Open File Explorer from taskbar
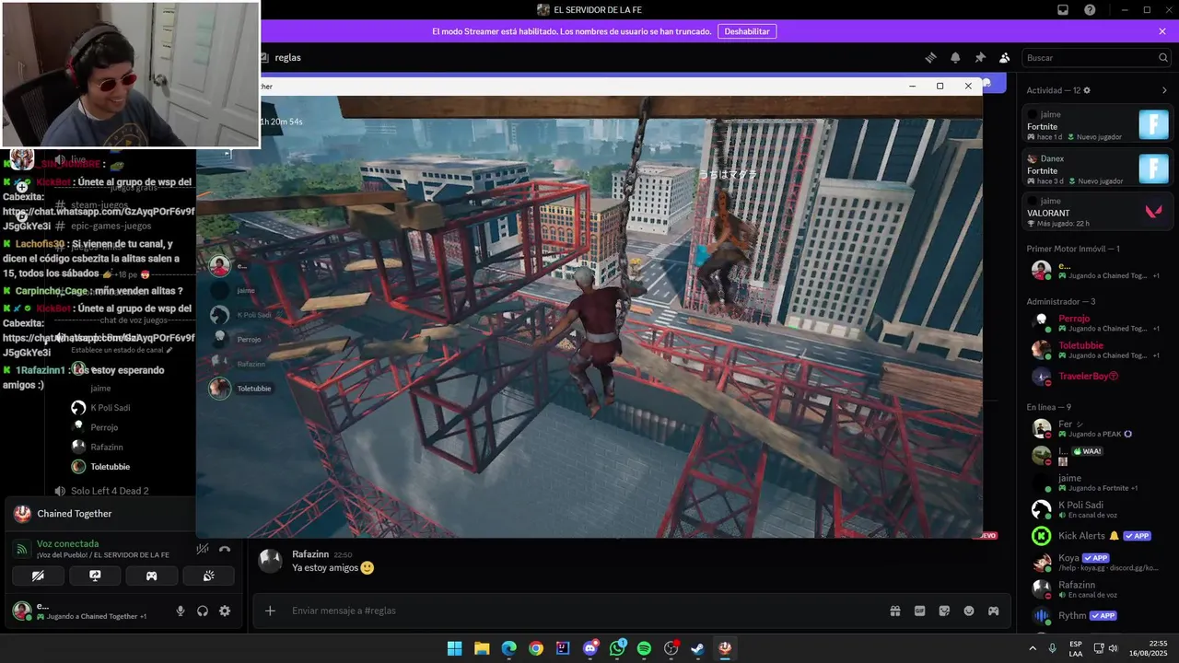1179x663 pixels. click(482, 648)
